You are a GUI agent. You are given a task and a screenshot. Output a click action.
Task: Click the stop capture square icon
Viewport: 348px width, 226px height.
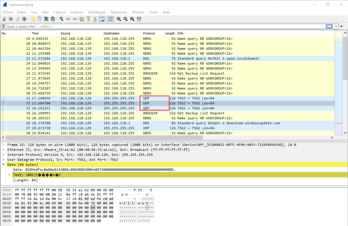[11, 19]
